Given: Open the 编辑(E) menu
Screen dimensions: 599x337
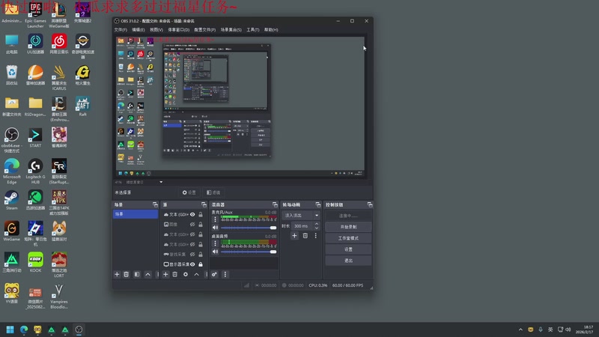Looking at the screenshot, I should (x=139, y=30).
